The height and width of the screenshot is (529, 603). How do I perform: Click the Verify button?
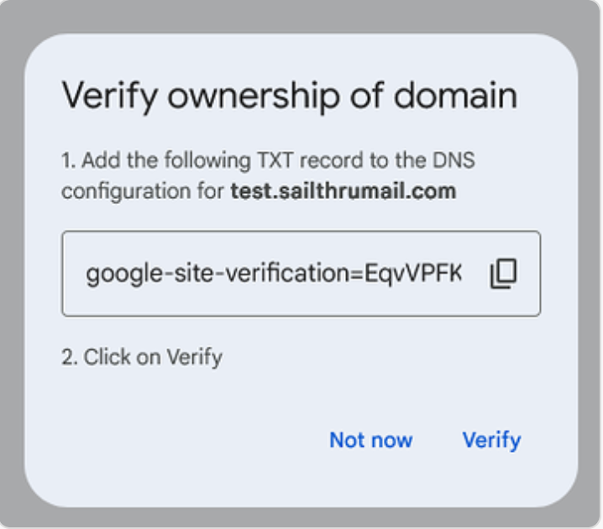pyautogui.click(x=491, y=440)
